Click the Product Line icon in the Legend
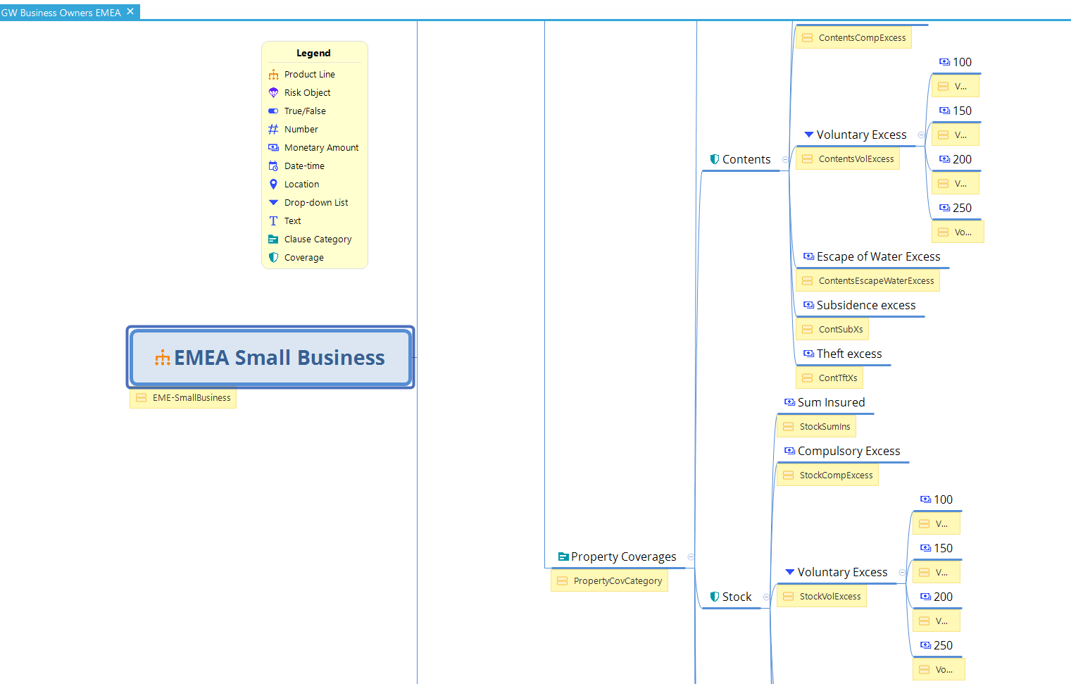The height and width of the screenshot is (684, 1071). [x=273, y=75]
